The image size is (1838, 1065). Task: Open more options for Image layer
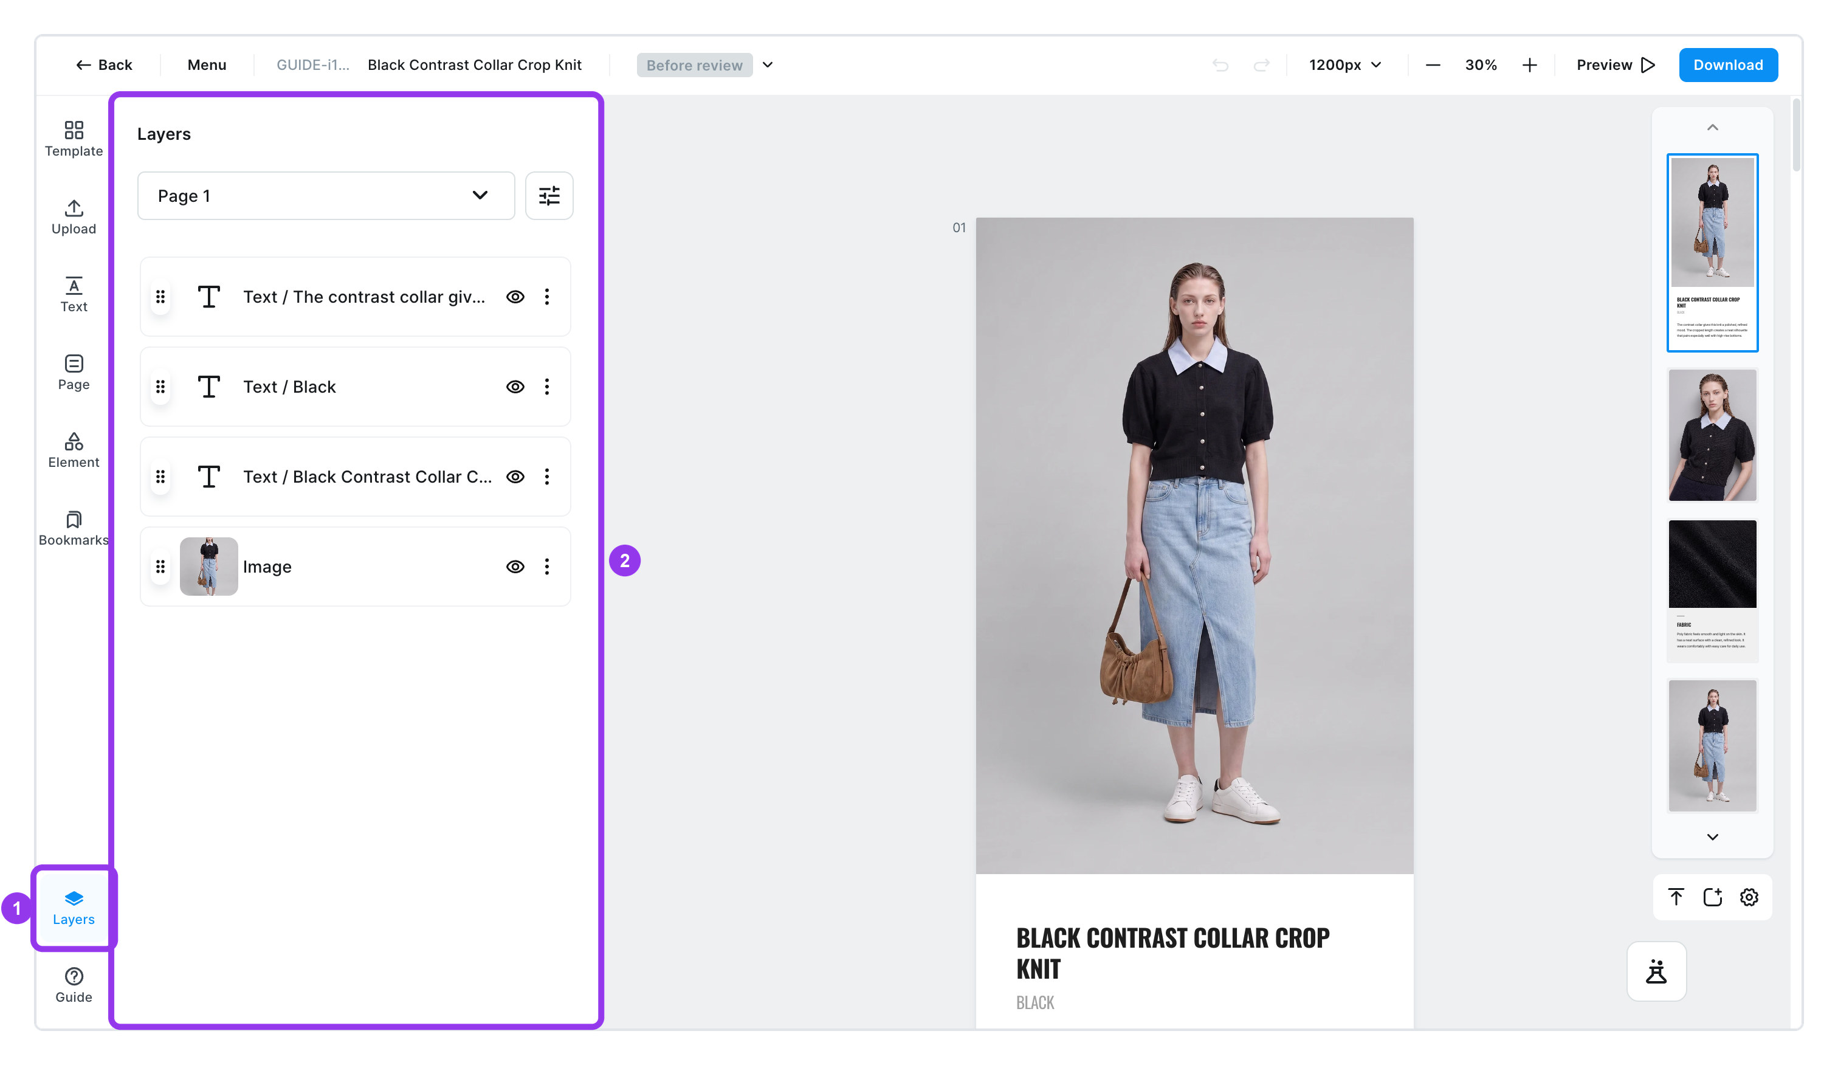tap(547, 567)
